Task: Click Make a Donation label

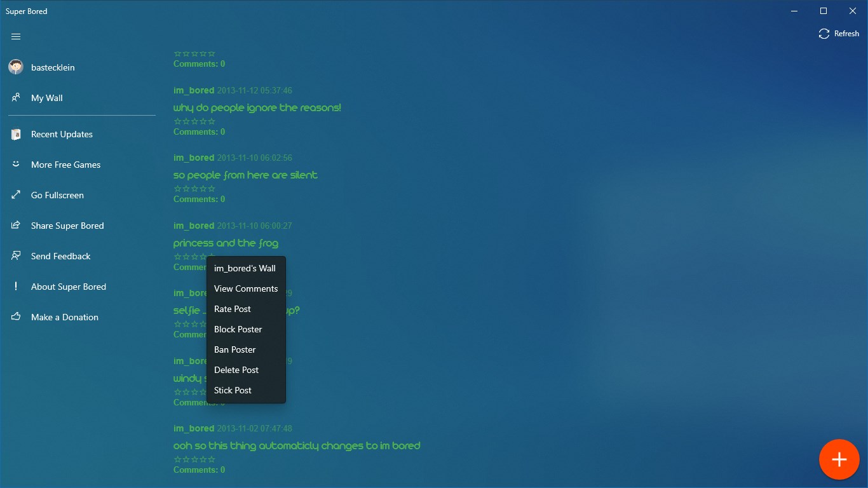Action: pos(65,317)
